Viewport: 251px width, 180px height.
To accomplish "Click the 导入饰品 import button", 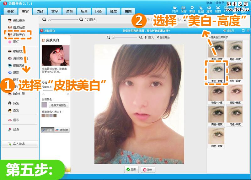I will coord(20,144).
